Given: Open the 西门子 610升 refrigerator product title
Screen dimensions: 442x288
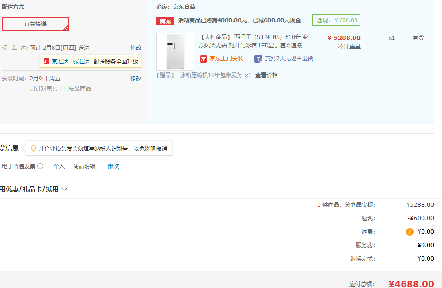Looking at the screenshot, I should (x=254, y=41).
